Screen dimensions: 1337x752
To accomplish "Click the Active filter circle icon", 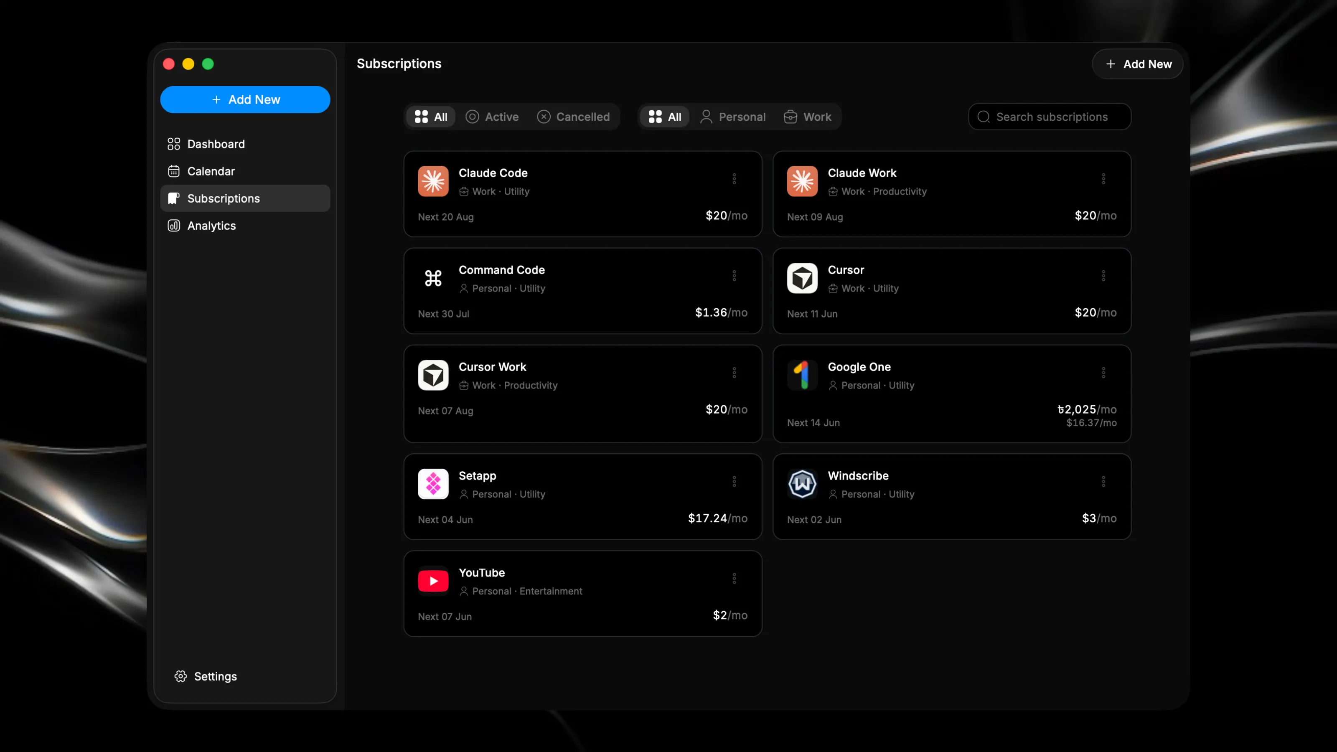I will 472,117.
